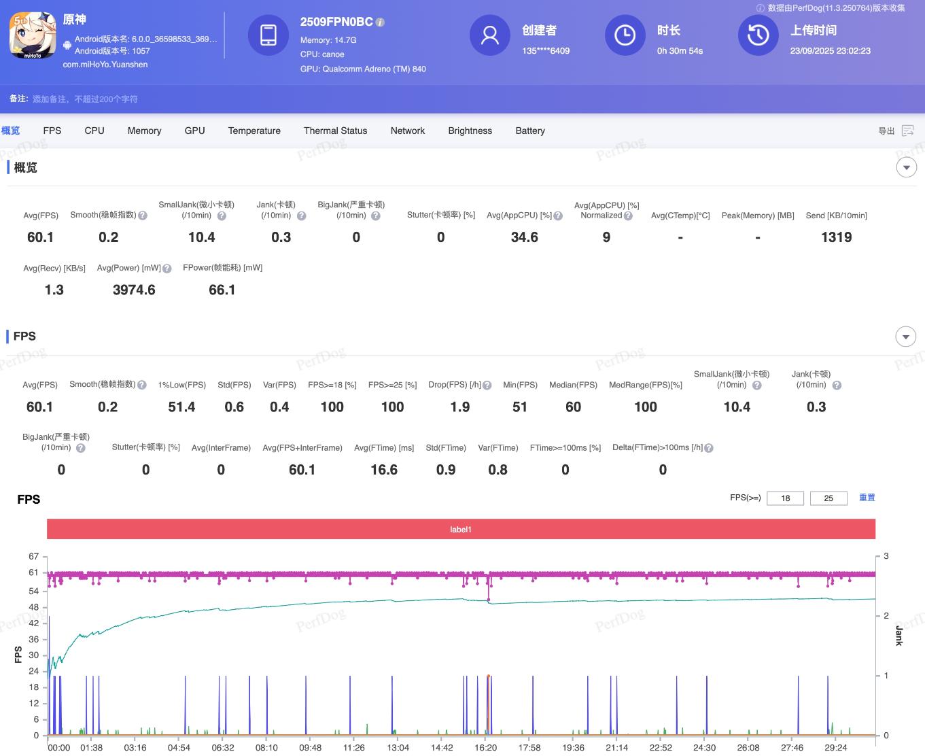Click the FPS threshold field showing 18
Screen dimensions: 925x756
coord(785,498)
